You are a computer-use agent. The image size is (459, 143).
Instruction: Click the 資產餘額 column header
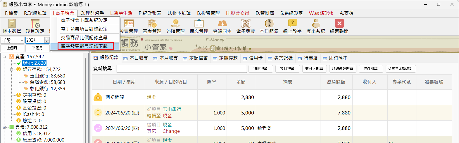point(336,82)
